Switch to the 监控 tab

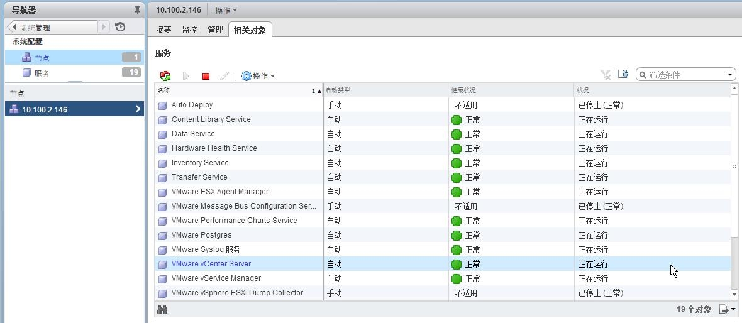tap(189, 30)
